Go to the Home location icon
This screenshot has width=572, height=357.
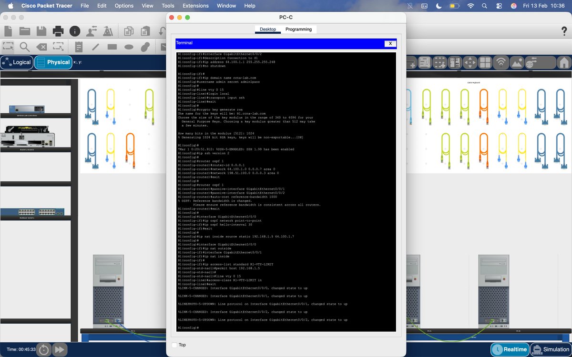click(564, 62)
